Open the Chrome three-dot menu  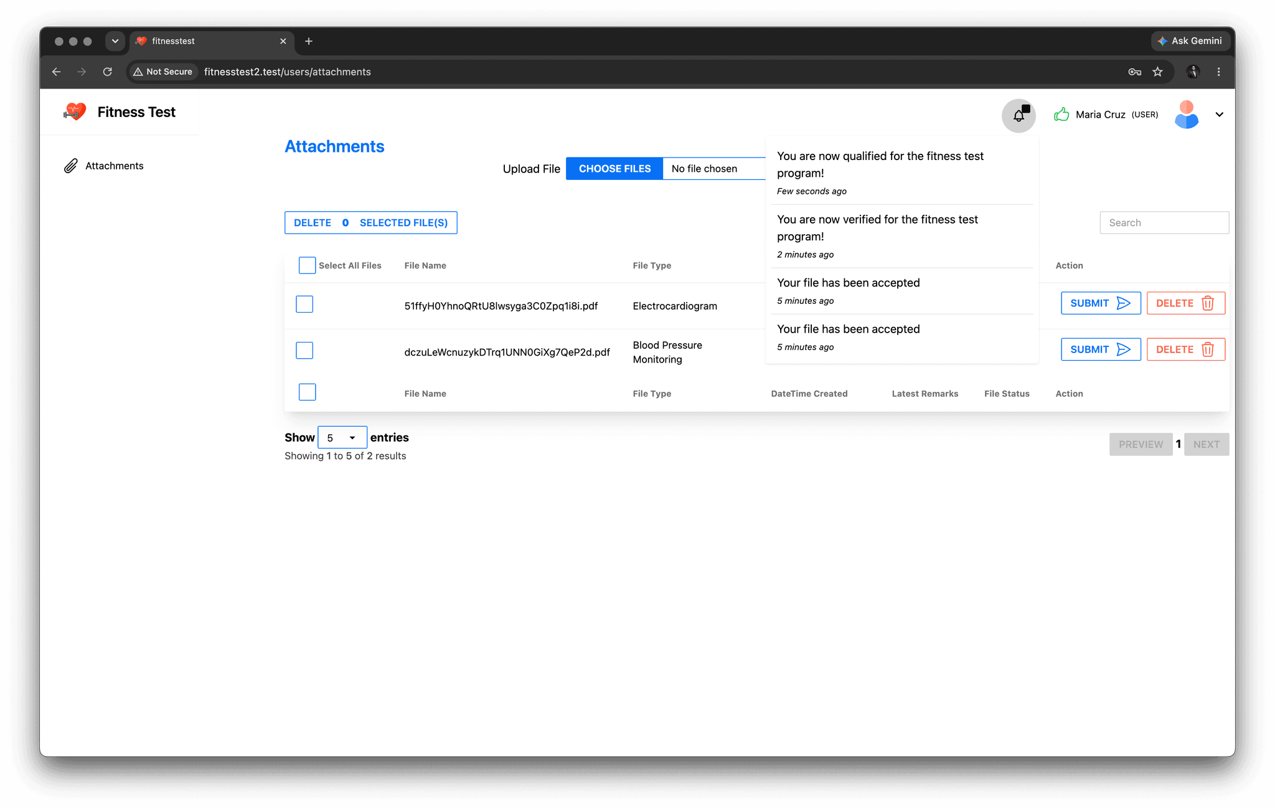coord(1218,72)
